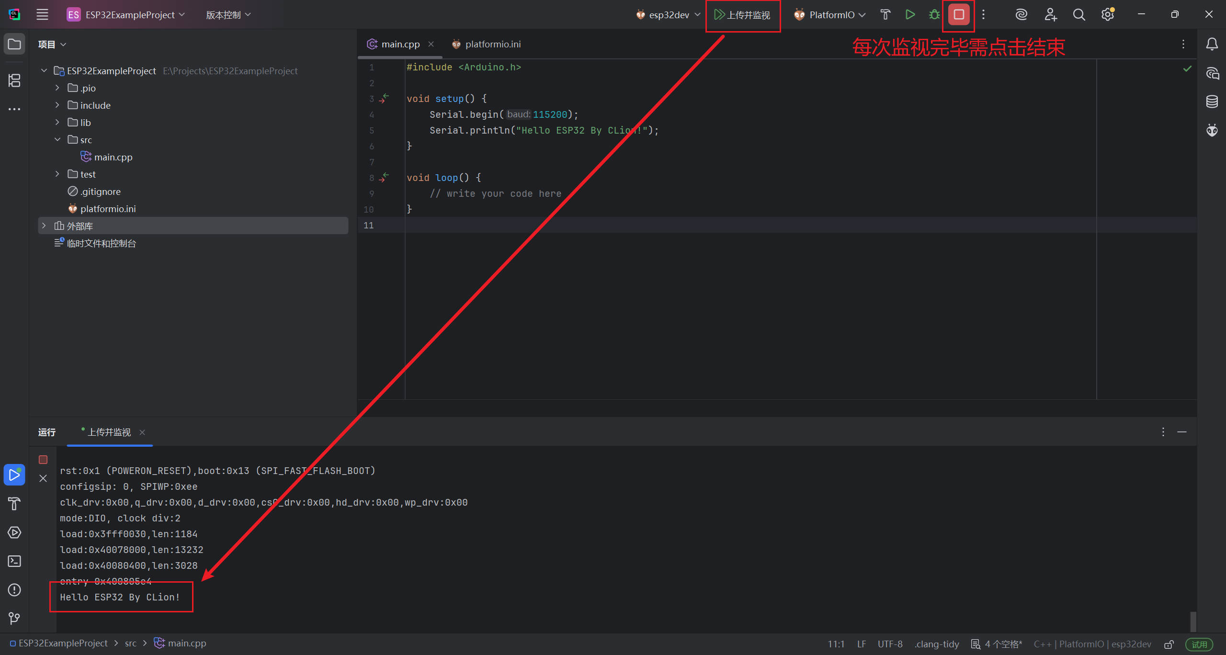The height and width of the screenshot is (655, 1226).
Task: Toggle read-only lock icon in status bar
Action: [1169, 644]
